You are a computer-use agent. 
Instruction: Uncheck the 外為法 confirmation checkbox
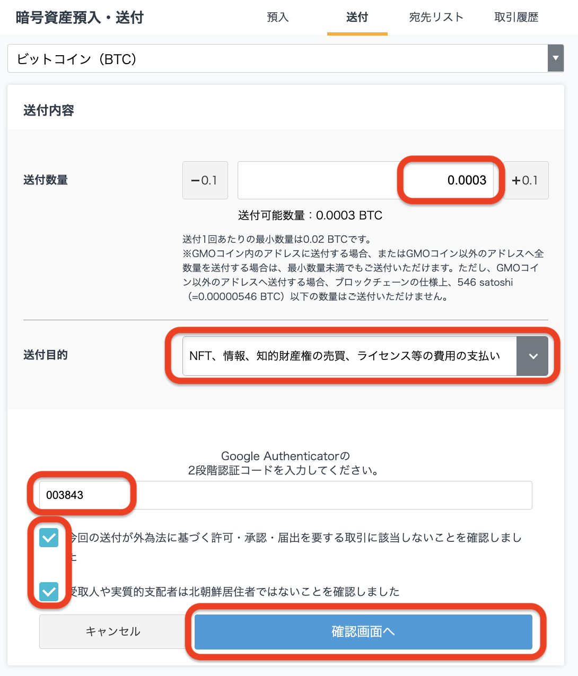49,538
